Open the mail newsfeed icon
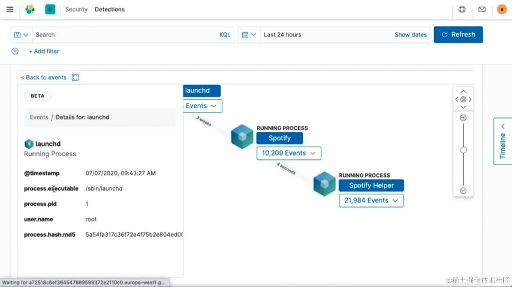 [482, 9]
